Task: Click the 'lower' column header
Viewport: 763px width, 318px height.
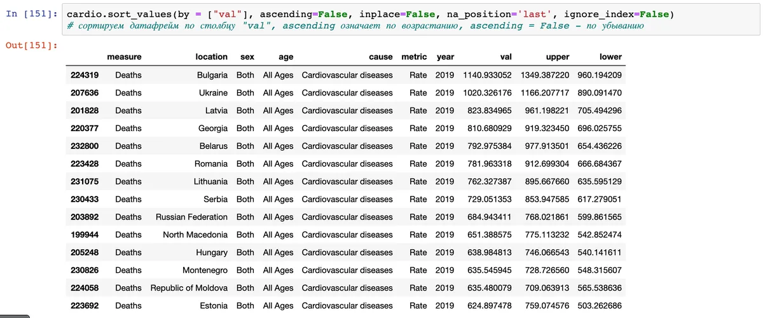Action: click(x=610, y=57)
